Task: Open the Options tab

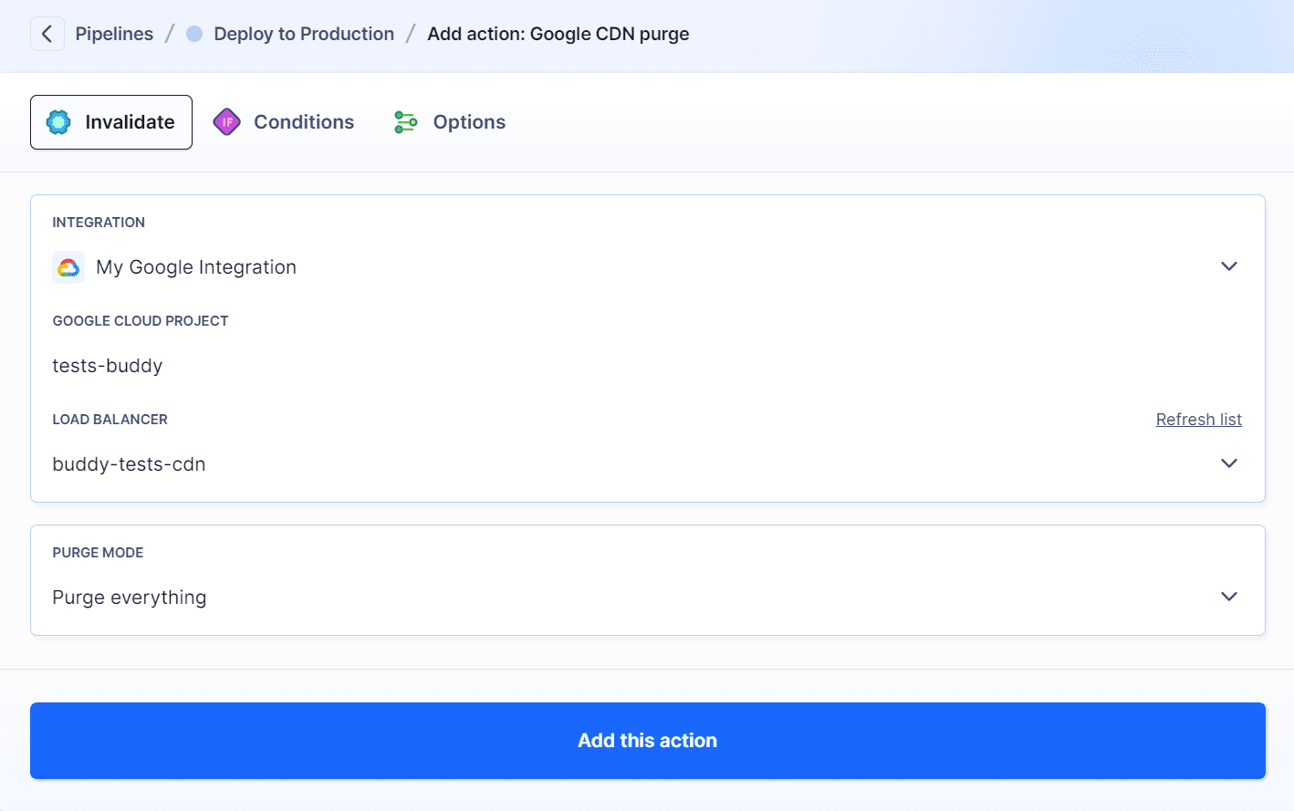Action: [469, 120]
